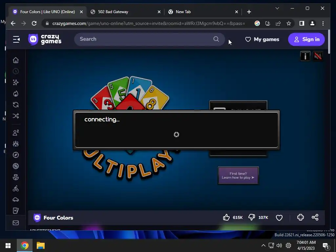Reload the current page
Image resolution: width=336 pixels, height=252 pixels.
pos(34,23)
